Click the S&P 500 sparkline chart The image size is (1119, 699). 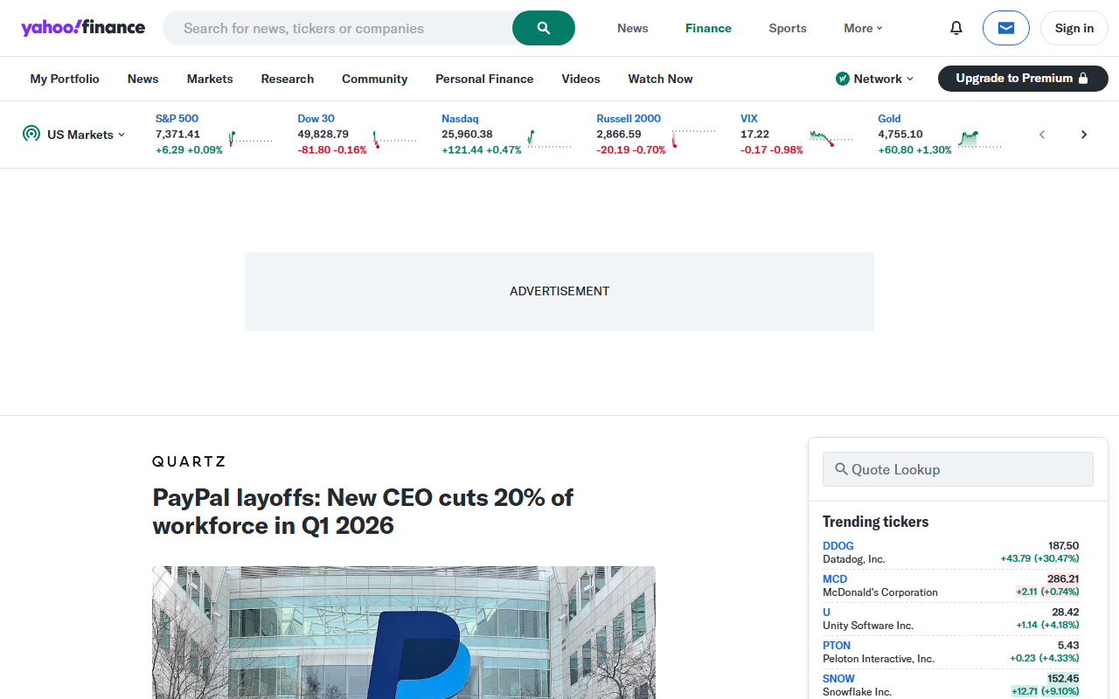pos(251,138)
